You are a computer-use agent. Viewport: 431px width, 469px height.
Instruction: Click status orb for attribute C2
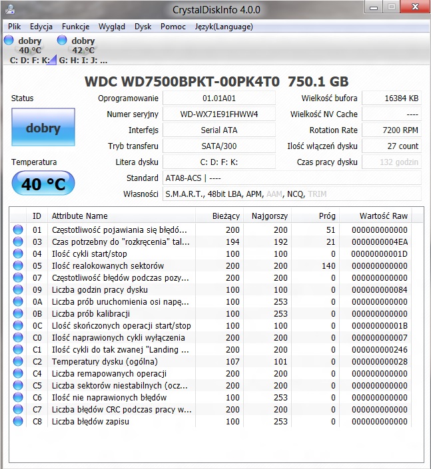(x=18, y=361)
